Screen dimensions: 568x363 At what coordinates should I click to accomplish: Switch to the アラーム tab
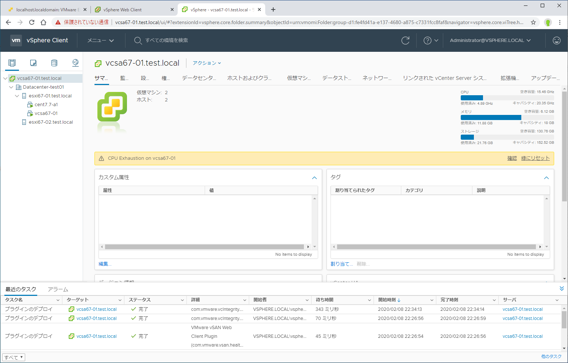[58, 289]
